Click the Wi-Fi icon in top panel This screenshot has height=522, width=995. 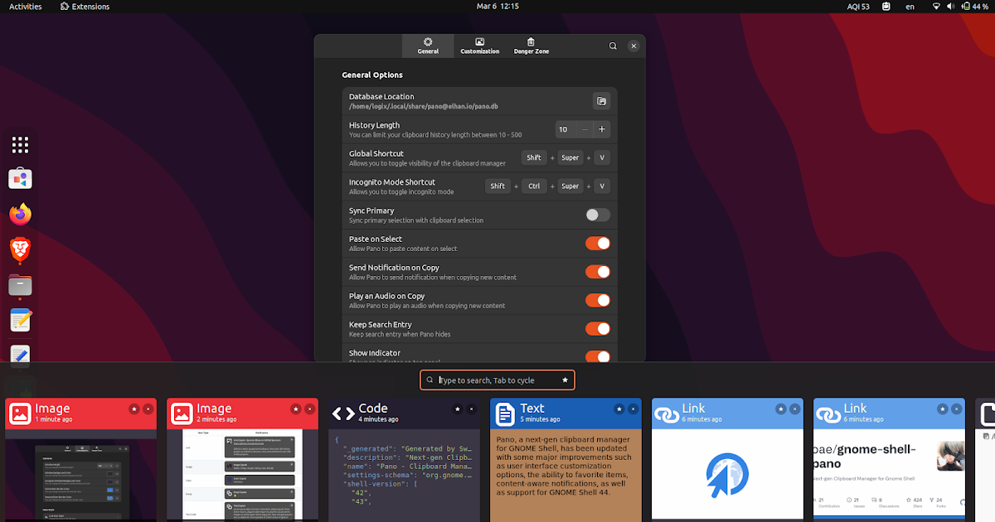937,6
